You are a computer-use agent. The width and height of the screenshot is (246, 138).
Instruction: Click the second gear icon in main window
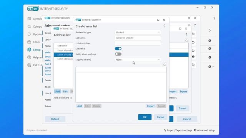pyautogui.click(x=210, y=49)
